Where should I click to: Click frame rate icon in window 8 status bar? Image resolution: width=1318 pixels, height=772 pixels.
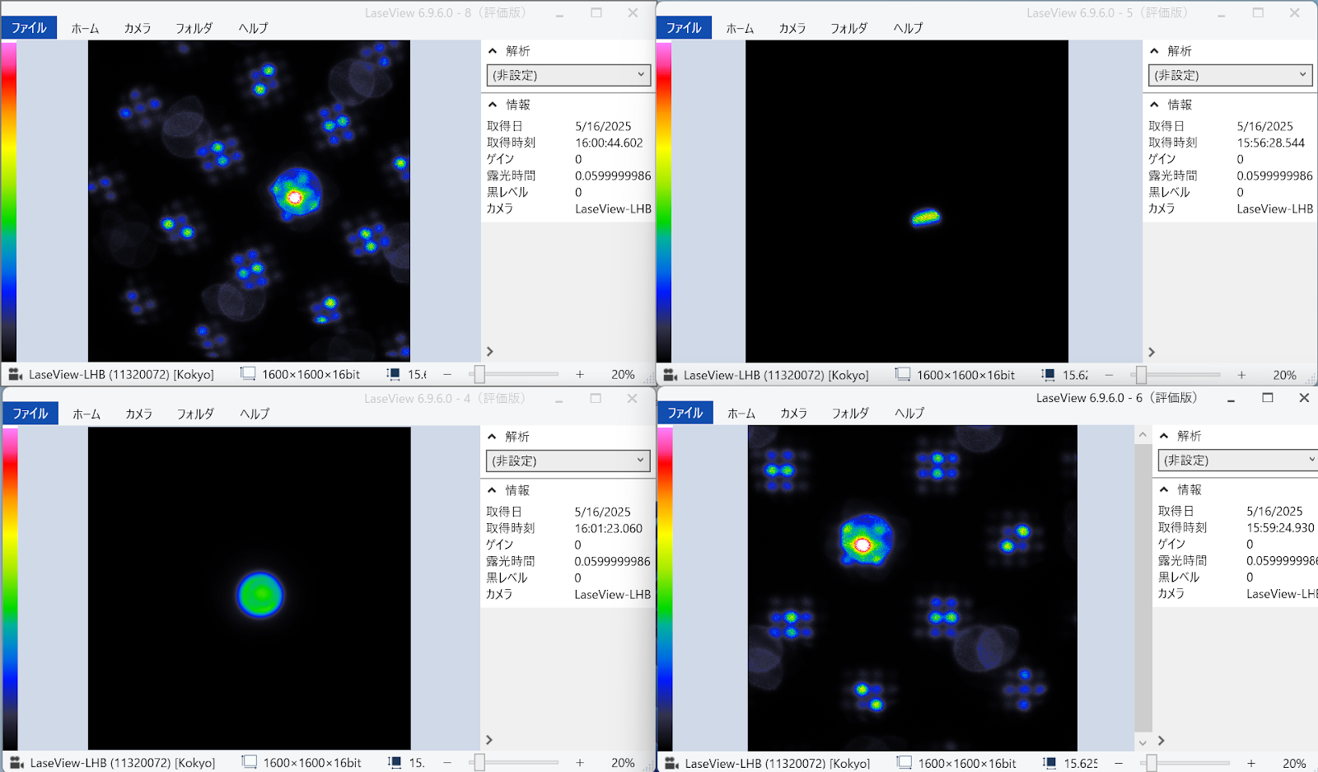[394, 374]
